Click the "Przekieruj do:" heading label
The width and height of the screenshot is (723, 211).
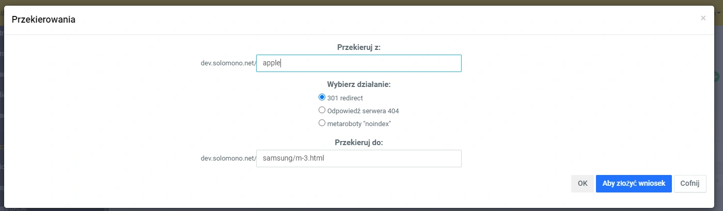(358, 143)
